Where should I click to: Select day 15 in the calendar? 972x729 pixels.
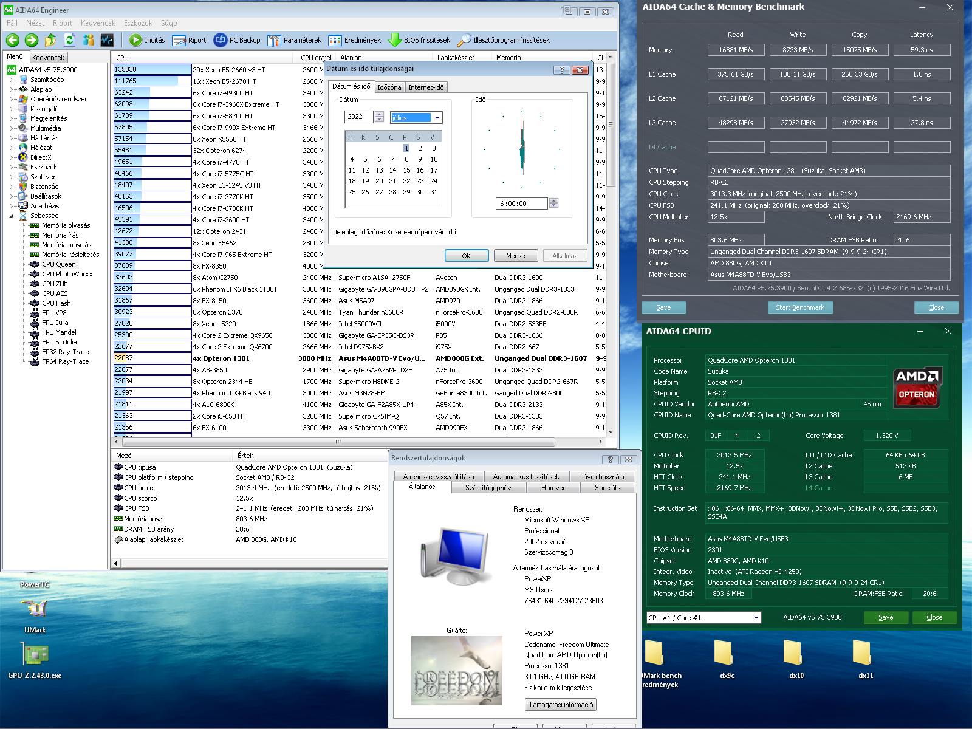406,170
